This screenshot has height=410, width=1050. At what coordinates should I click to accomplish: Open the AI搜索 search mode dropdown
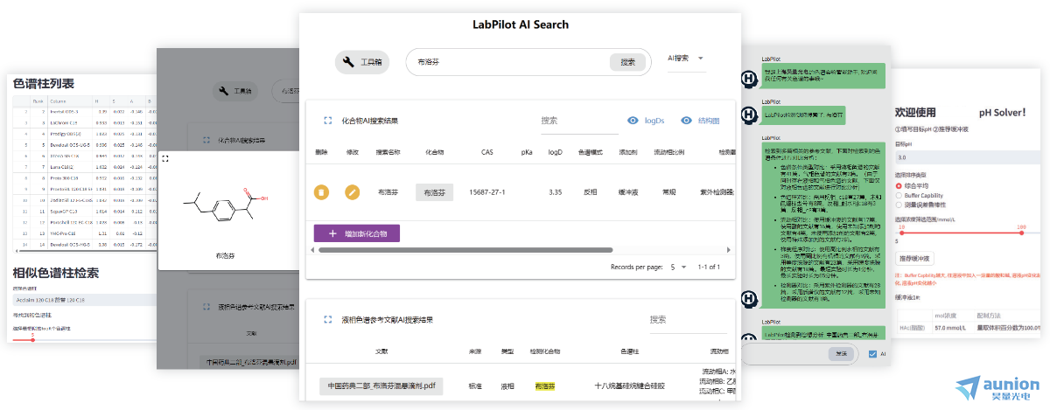click(686, 59)
